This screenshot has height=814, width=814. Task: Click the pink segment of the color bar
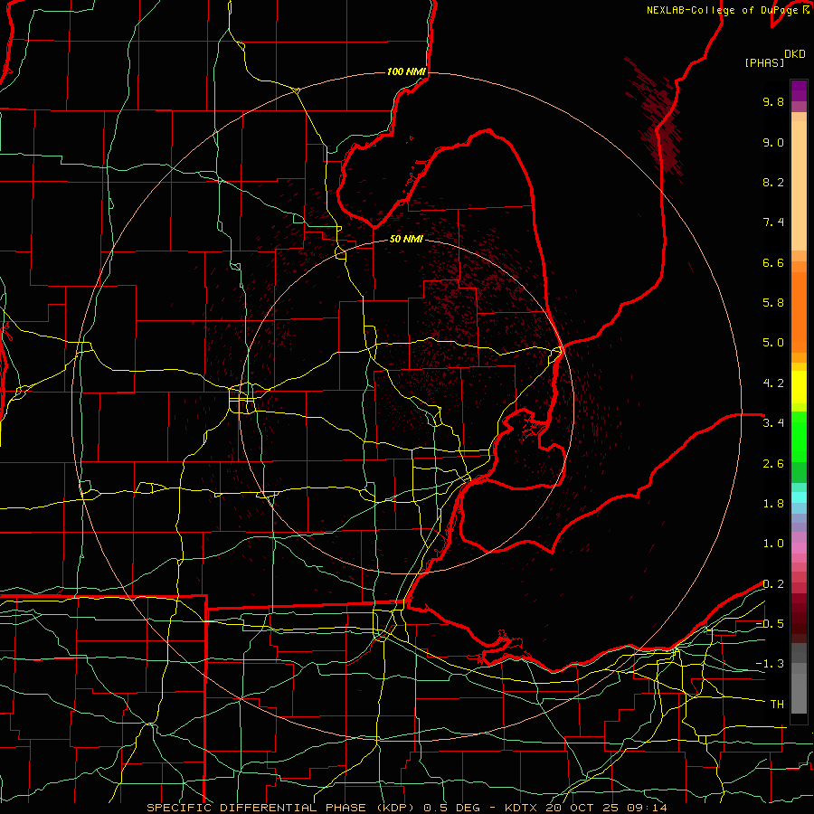799,548
